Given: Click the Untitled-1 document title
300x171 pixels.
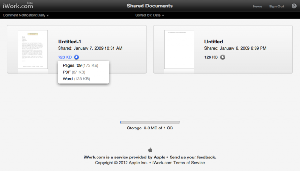Looking at the screenshot, I should [69, 42].
